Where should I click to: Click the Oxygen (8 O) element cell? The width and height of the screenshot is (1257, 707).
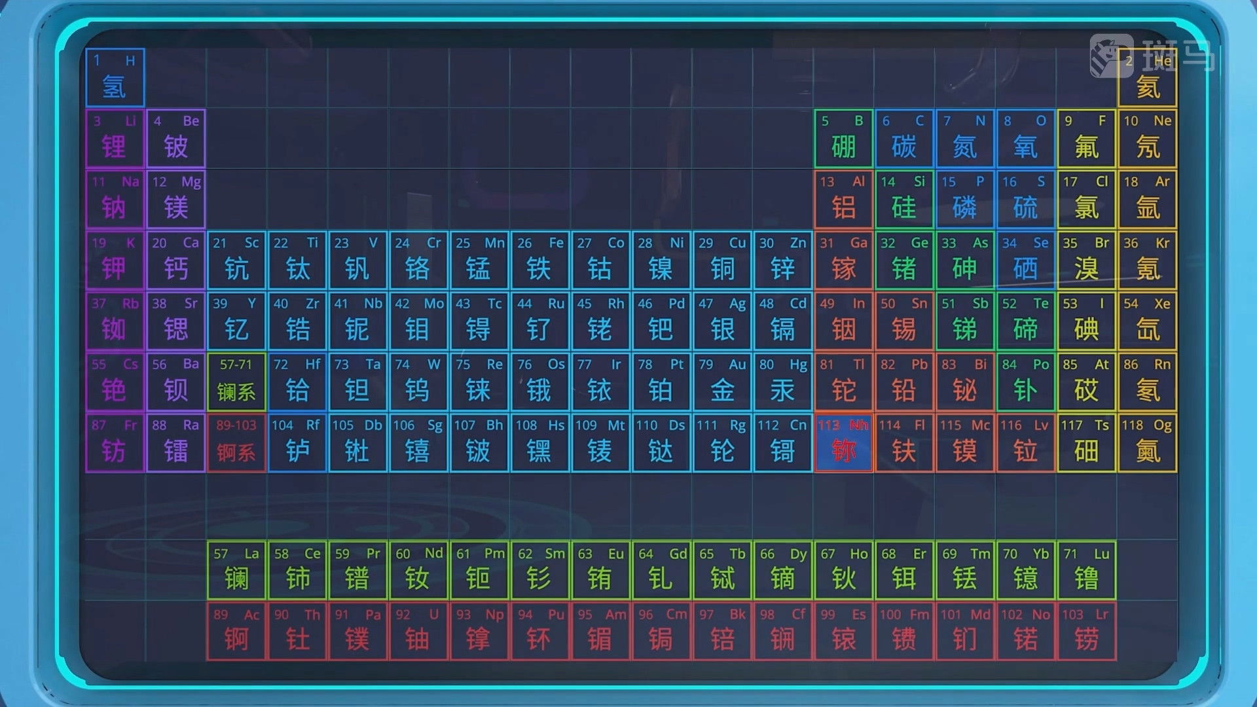pos(1025,138)
